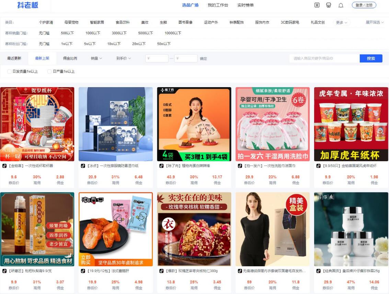Select the 最近更新 sort tab
The width and height of the screenshot is (389, 294).
14,58
